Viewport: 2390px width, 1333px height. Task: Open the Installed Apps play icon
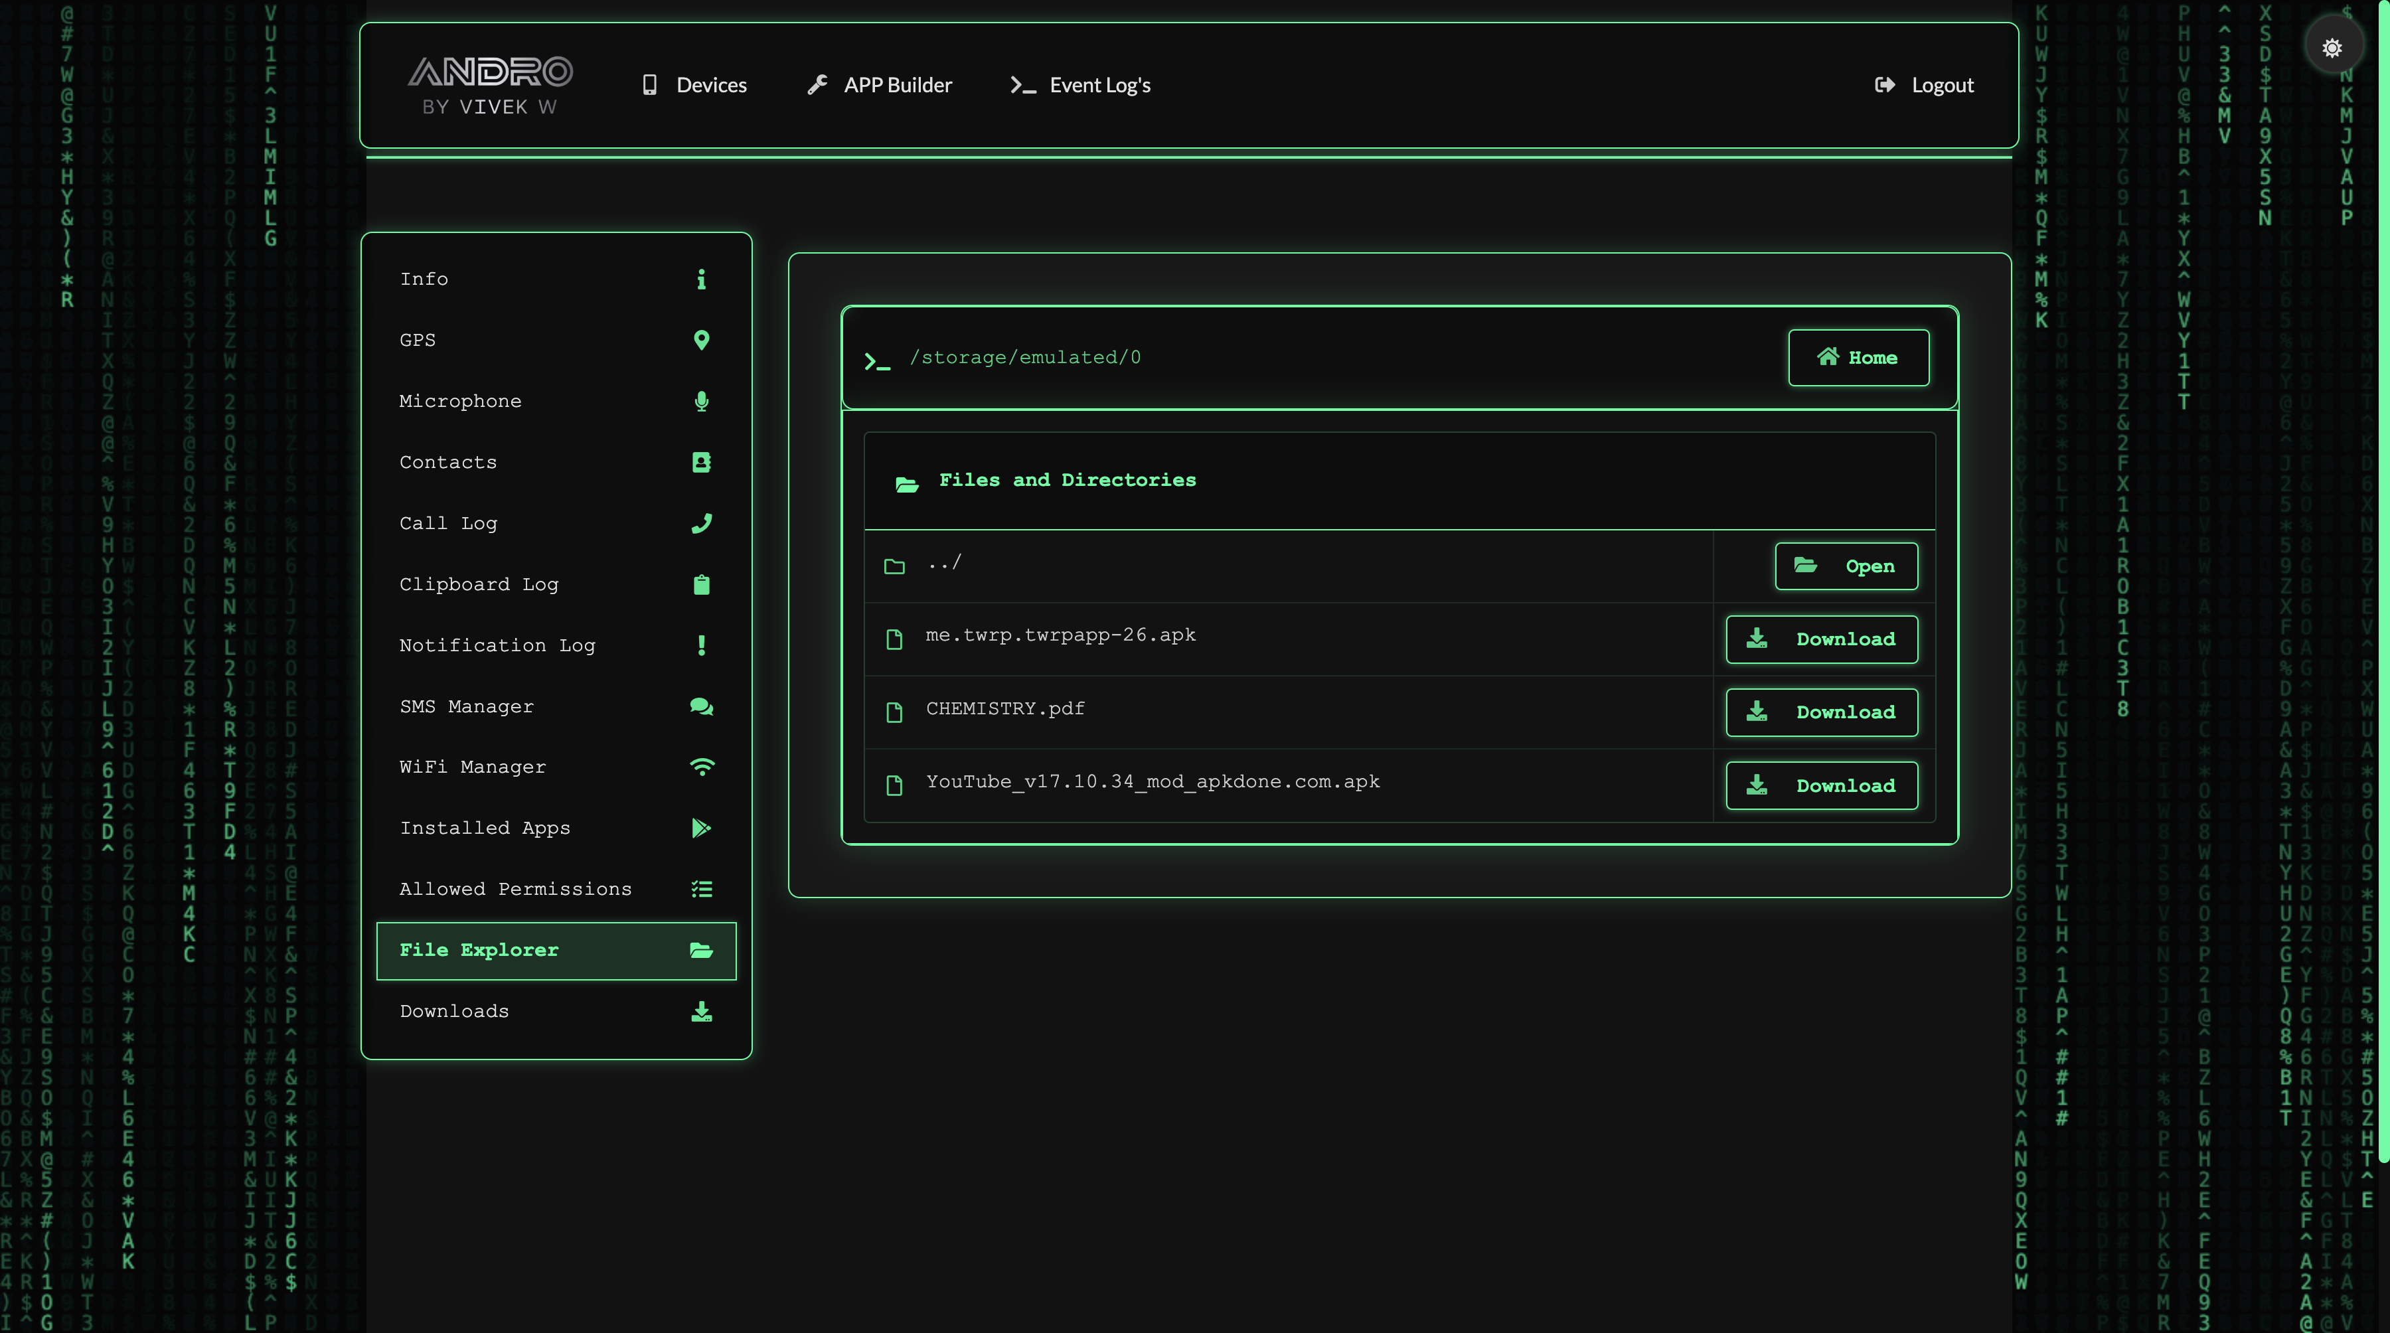tap(702, 828)
